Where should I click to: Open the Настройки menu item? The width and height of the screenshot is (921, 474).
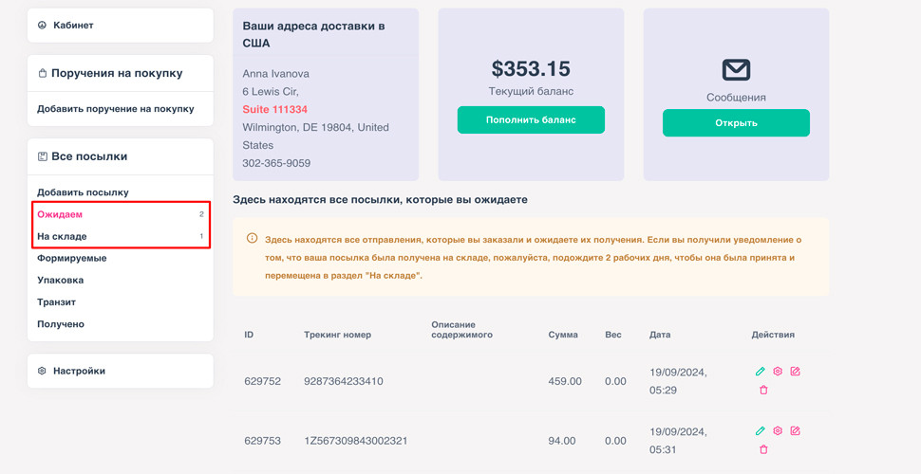[x=79, y=371]
